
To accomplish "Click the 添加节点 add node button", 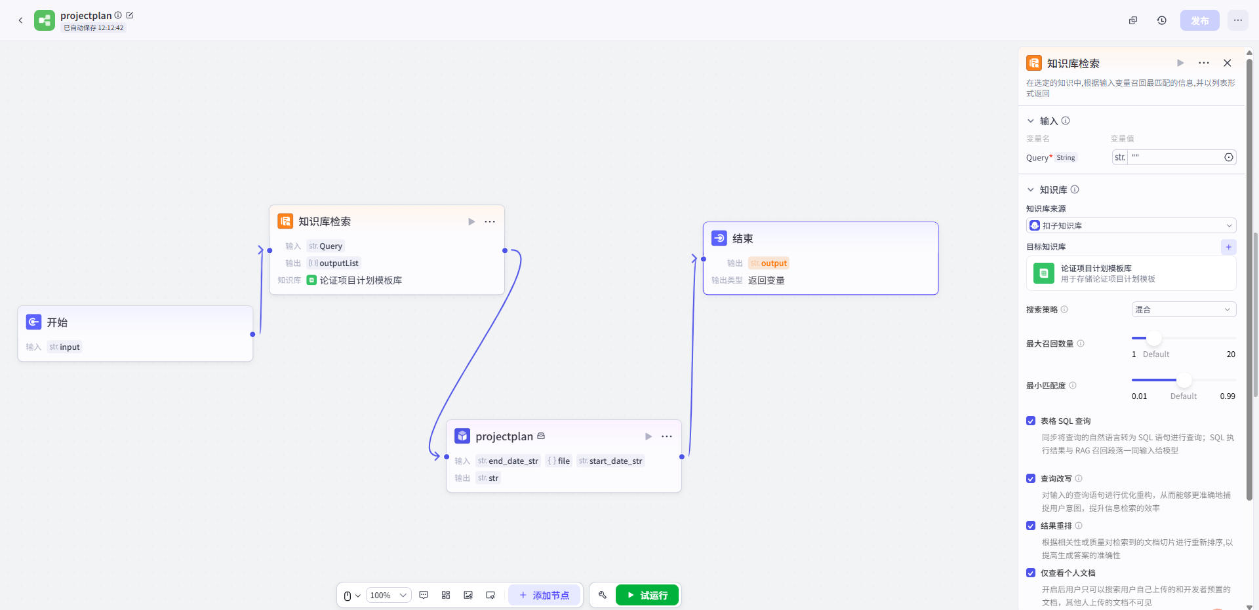I will click(x=544, y=595).
